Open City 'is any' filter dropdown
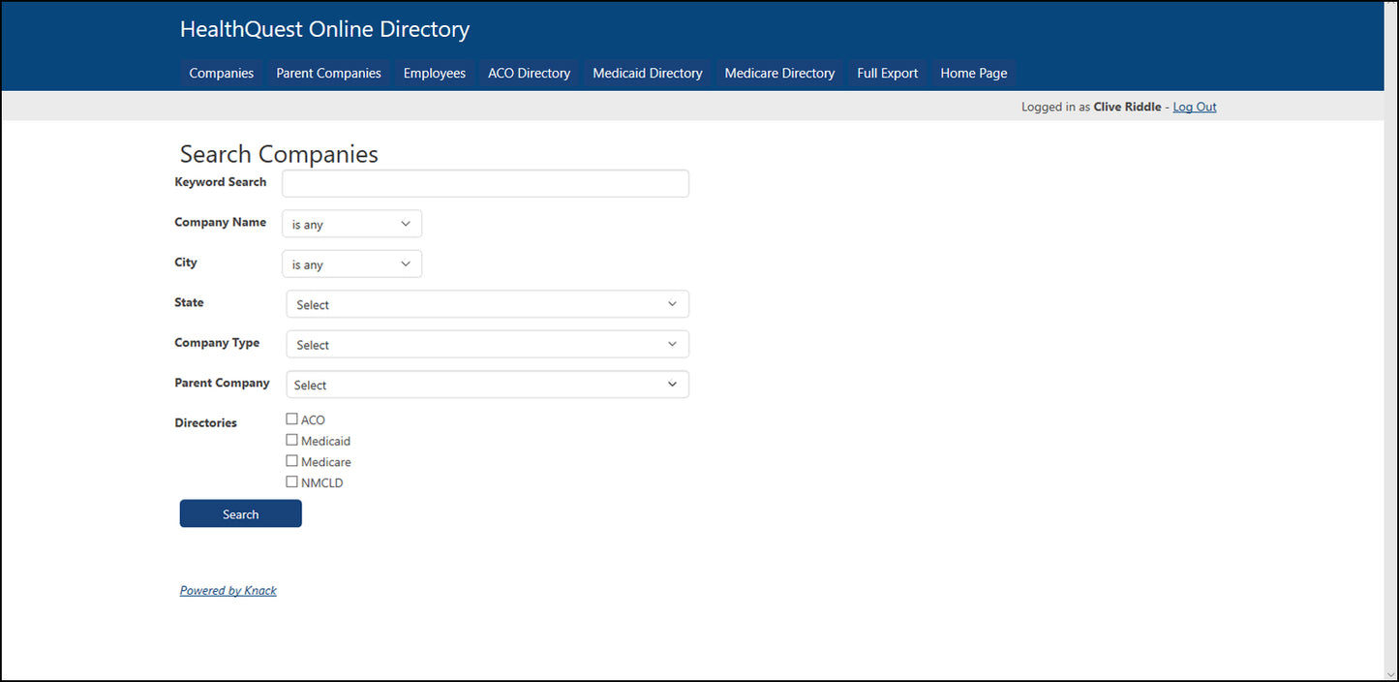The width and height of the screenshot is (1399, 682). tap(351, 264)
